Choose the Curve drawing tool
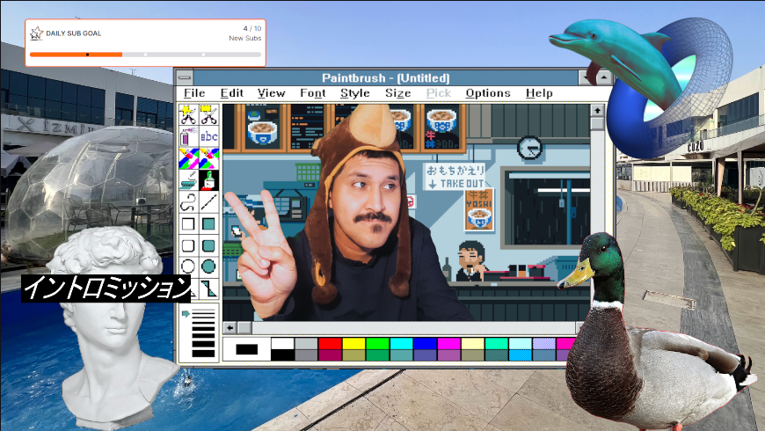Viewport: 765px width, 431px height. (x=188, y=202)
